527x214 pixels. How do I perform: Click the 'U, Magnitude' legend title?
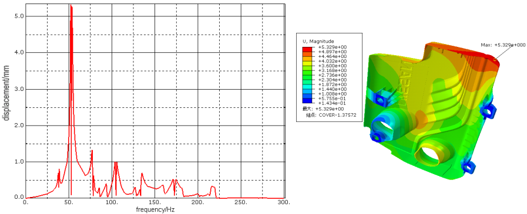pyautogui.click(x=318, y=41)
